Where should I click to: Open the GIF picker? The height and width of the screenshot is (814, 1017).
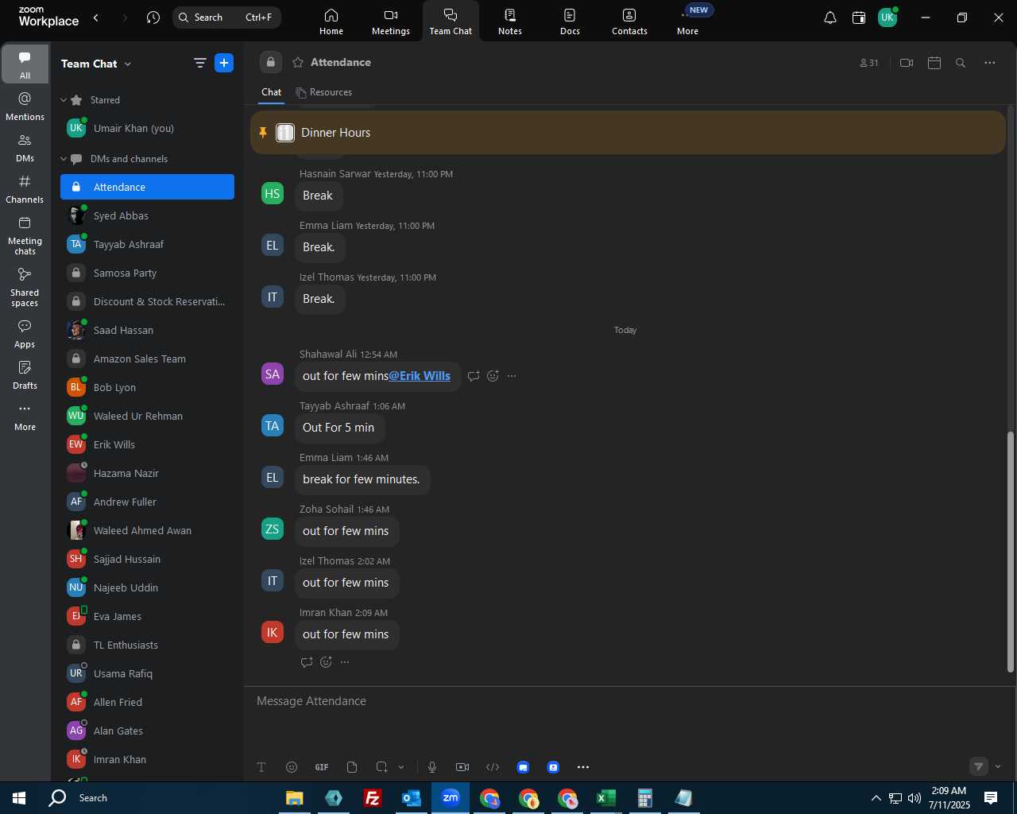click(322, 767)
